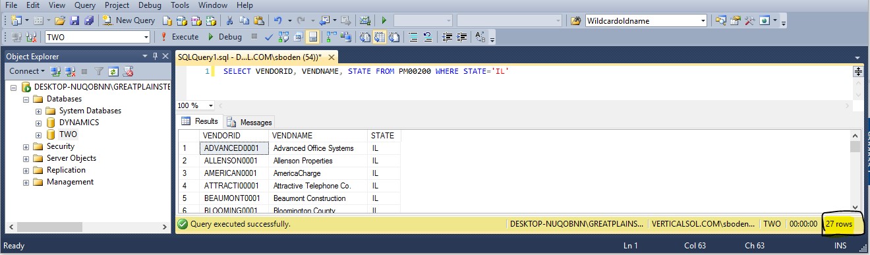
Task: Click the results grid vertical scrollbar
Action: [855, 171]
